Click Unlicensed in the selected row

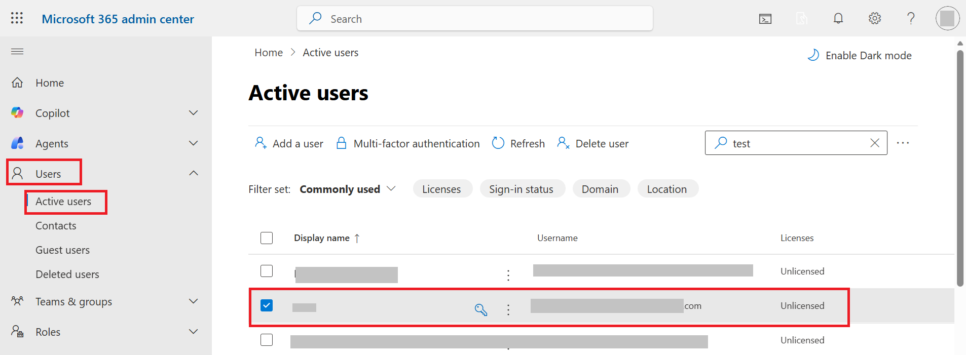(x=802, y=306)
